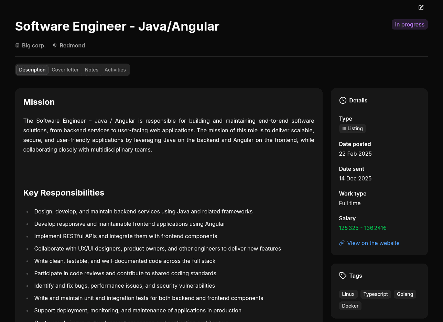Click the Software Engineer job title heading
443x322 pixels.
tap(117, 26)
